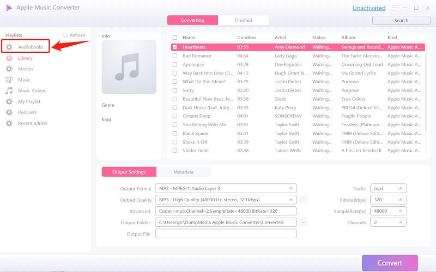436x272 pixels.
Task: Click the Dreaming Out Loud album cell
Action: click(x=362, y=64)
